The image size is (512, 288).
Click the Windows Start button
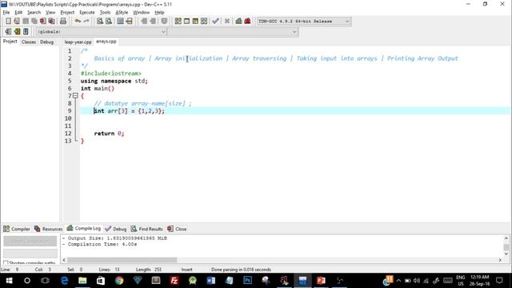pos(9,281)
